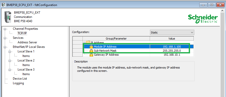Click the IP Address folder icon
Image resolution: width=226 pixels, height=97 pixels.
88,43
